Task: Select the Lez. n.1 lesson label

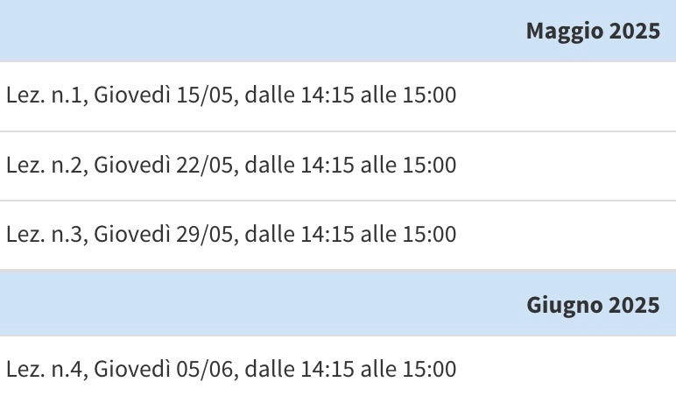Action: (x=44, y=95)
